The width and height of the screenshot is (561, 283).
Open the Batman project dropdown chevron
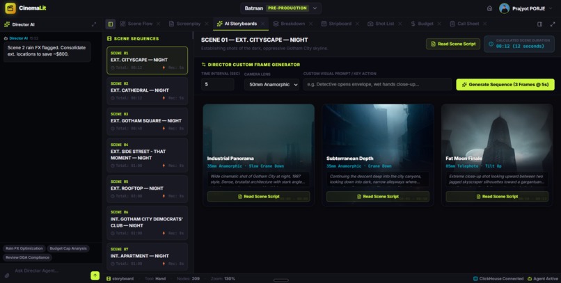point(315,8)
